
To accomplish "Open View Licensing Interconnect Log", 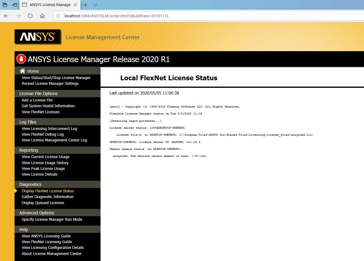I will (49, 129).
